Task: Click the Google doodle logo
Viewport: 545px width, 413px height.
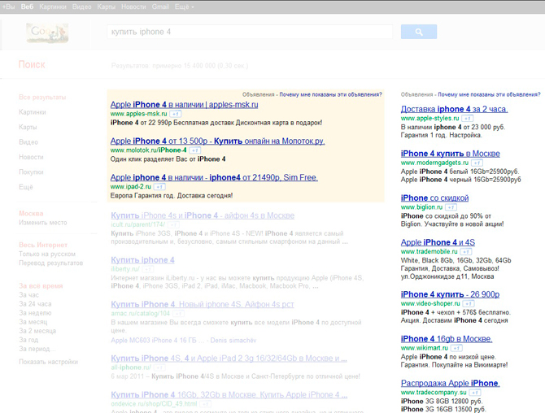Action: pos(46,33)
